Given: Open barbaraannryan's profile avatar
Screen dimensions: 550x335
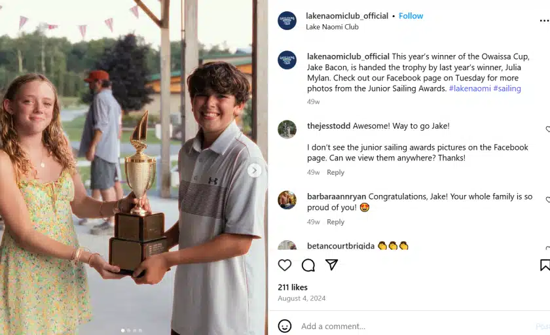Looking at the screenshot, I should pyautogui.click(x=287, y=200).
